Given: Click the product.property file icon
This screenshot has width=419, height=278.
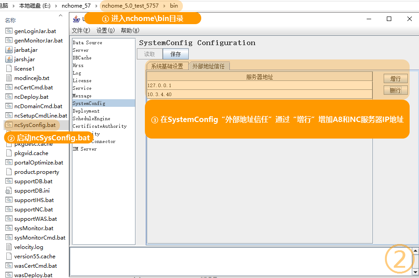Looking at the screenshot, I should coord(8,172).
